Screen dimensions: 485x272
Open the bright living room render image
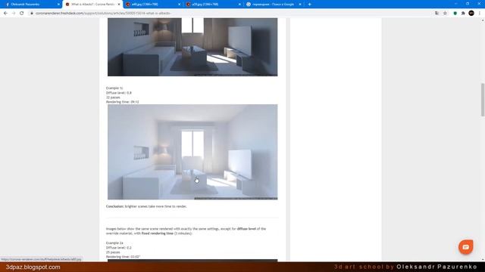[192, 152]
